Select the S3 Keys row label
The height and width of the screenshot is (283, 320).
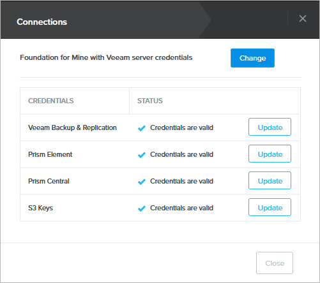(40, 208)
